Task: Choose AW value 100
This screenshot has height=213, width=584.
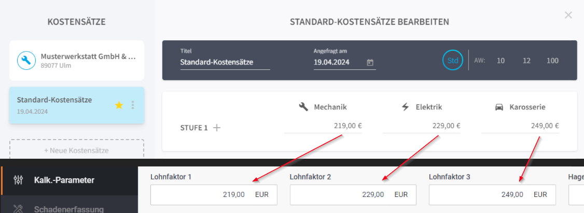Action: [x=552, y=60]
